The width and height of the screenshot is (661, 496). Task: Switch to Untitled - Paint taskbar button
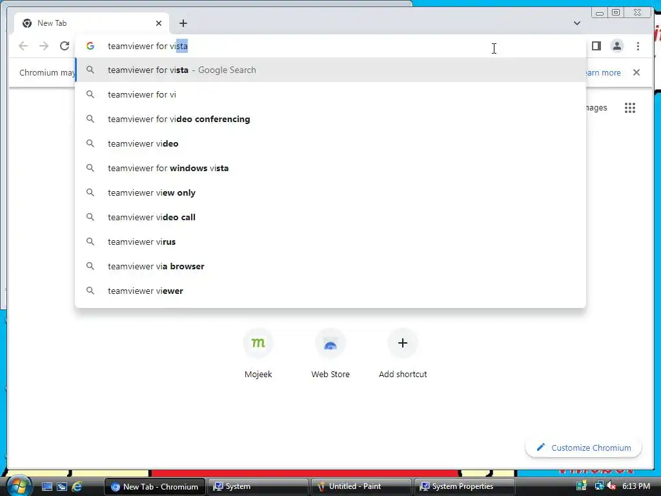pos(361,486)
